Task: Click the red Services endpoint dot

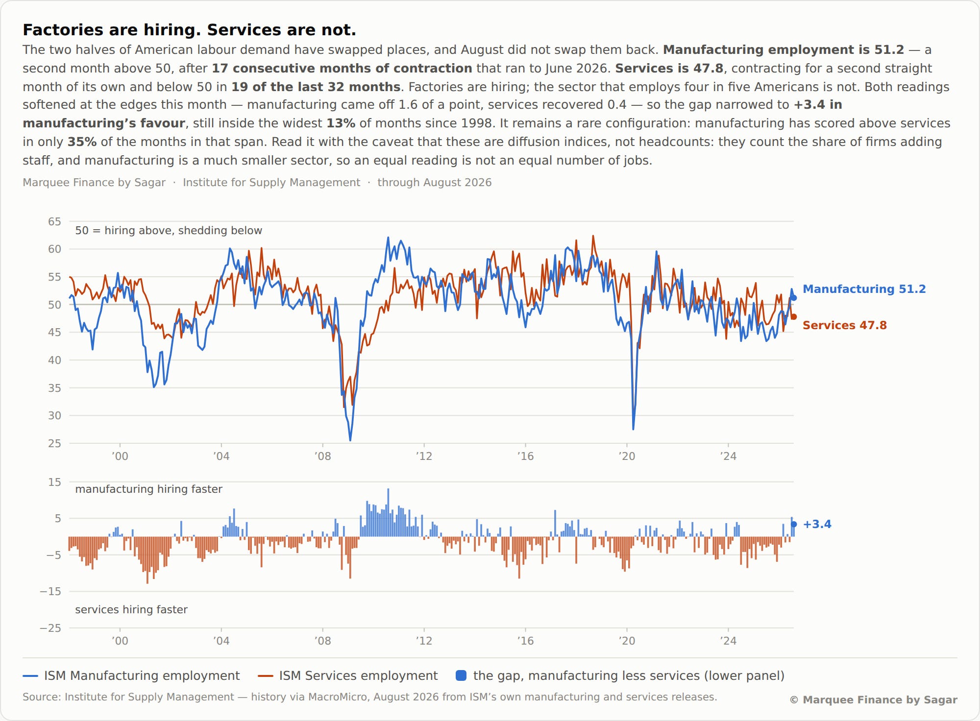Action: point(794,317)
